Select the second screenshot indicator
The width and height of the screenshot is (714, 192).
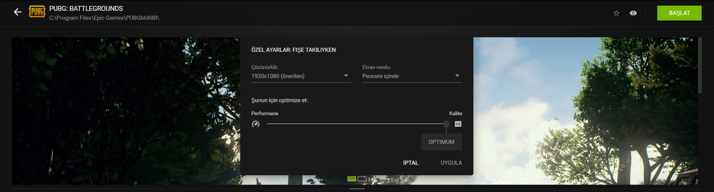[362, 179]
